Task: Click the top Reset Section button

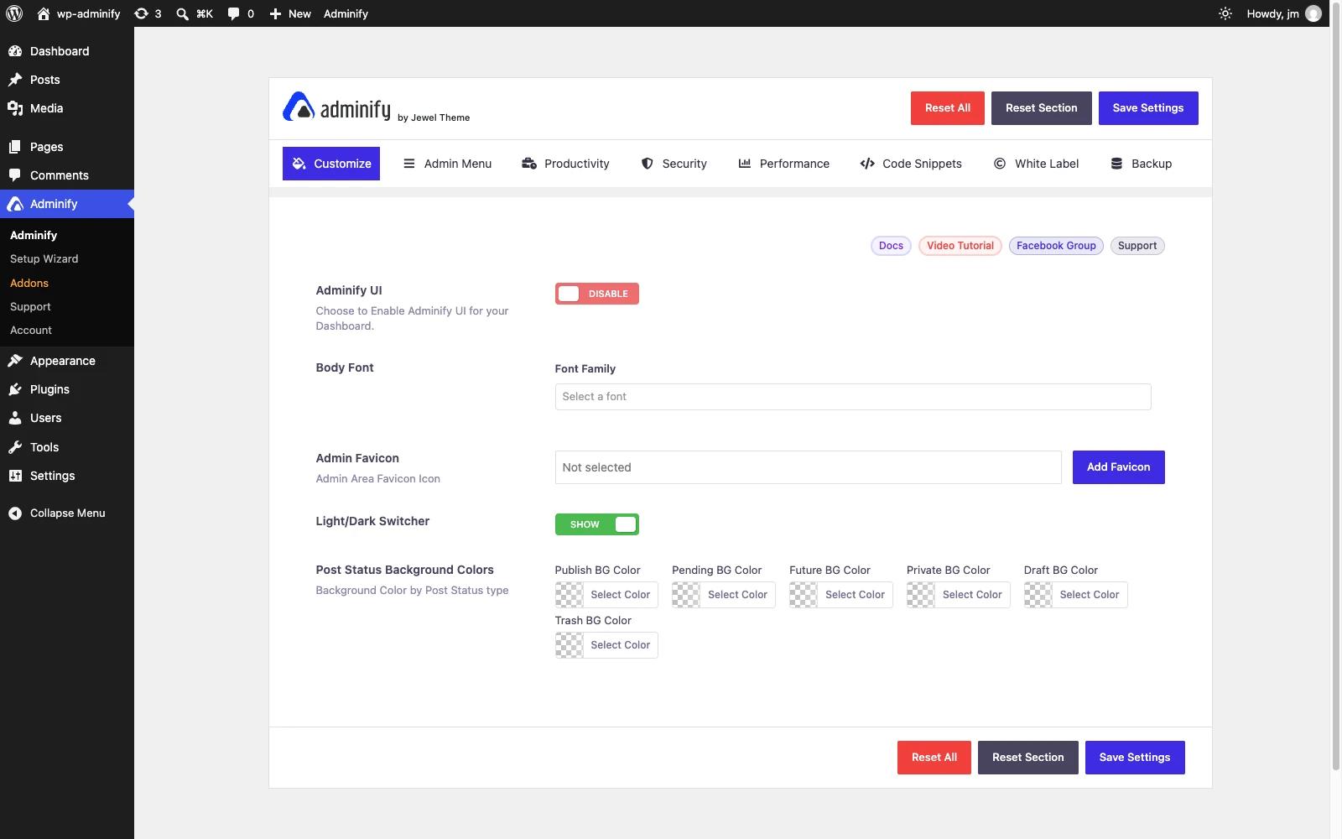Action: 1042,108
